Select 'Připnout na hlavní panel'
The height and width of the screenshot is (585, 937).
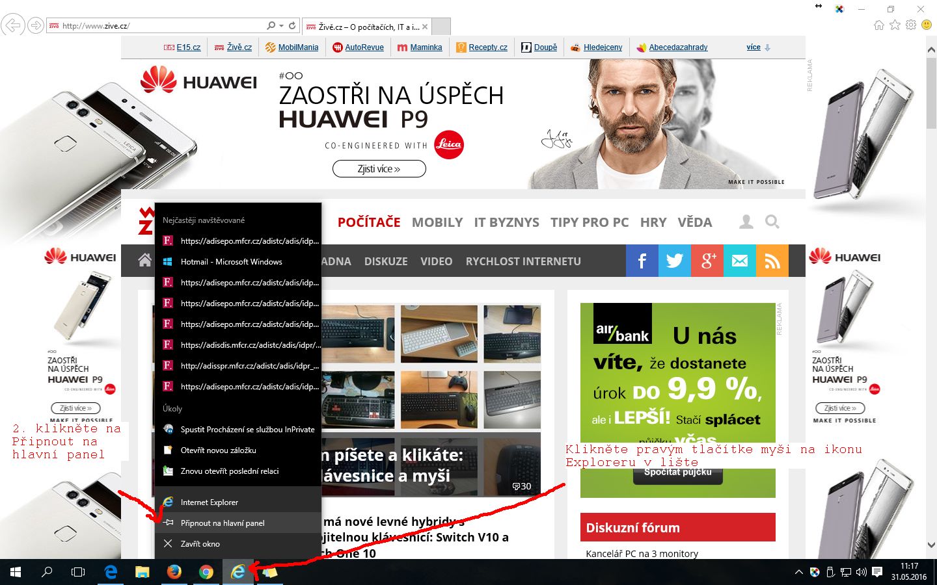coord(238,523)
